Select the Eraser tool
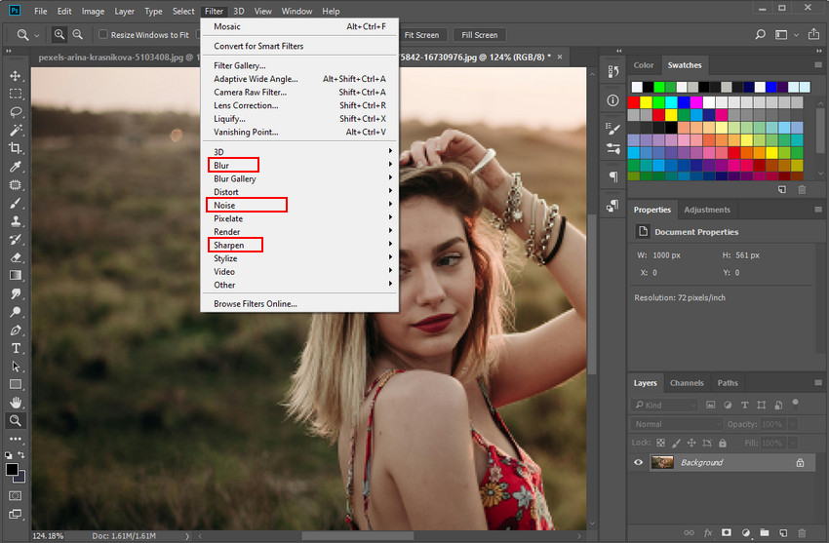This screenshot has height=543, width=829. (16, 257)
